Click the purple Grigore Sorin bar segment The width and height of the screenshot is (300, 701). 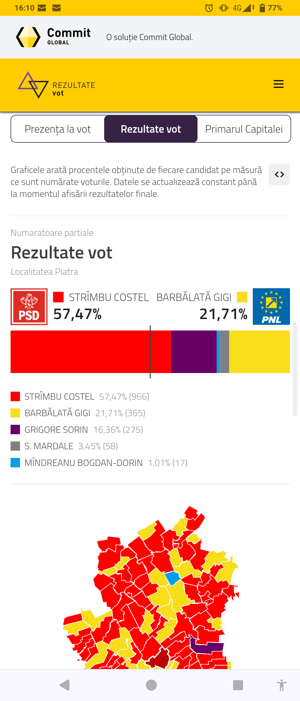(194, 352)
